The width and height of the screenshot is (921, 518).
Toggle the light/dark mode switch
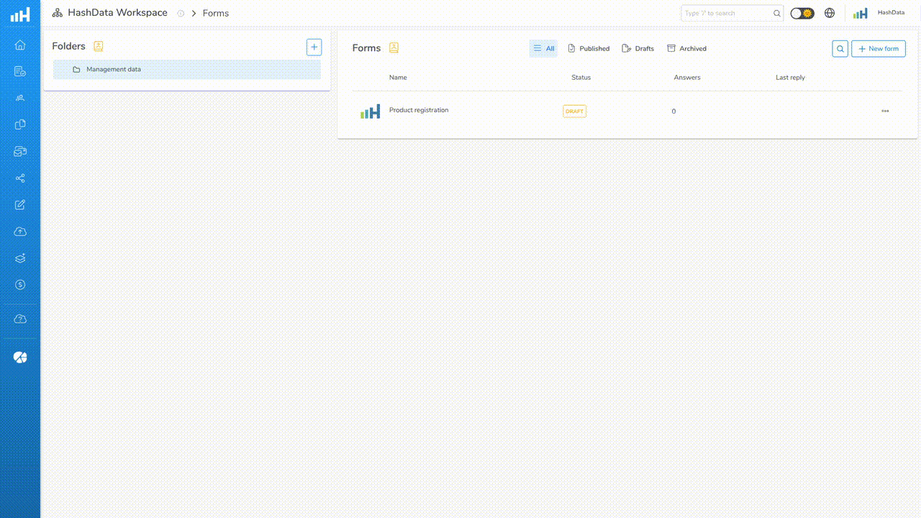801,12
